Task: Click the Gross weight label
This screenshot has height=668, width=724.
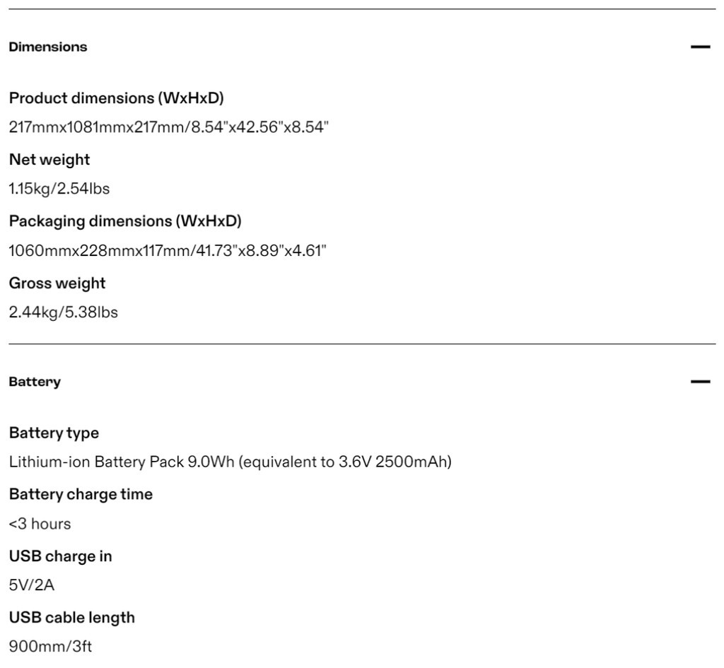Action: [57, 283]
